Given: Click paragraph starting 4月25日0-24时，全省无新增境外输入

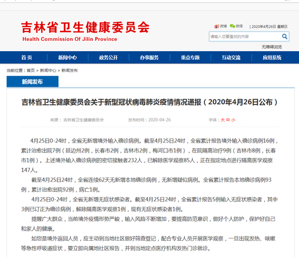Looking at the screenshot, I should pos(149,155).
